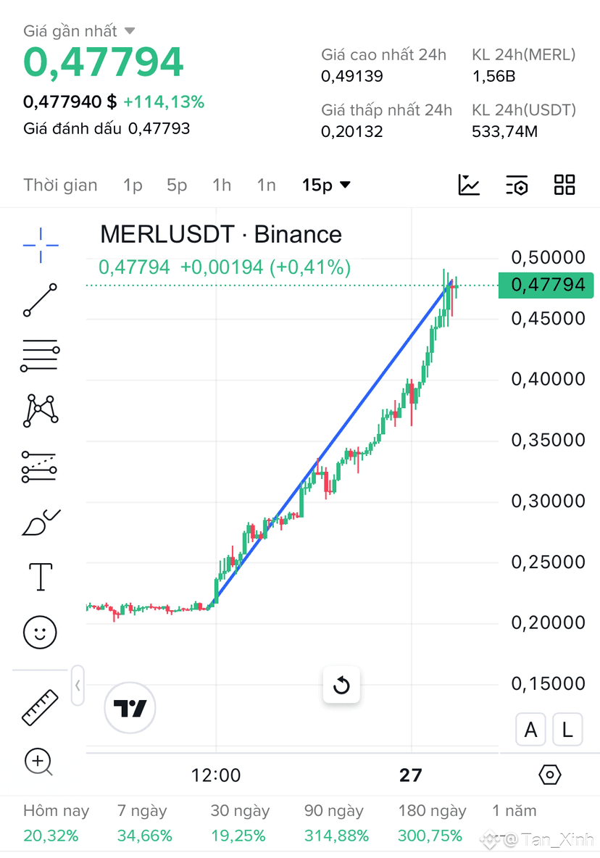Image resolution: width=600 pixels, height=858 pixels.
Task: Select the long/short position forecasting tool
Action: click(x=39, y=467)
